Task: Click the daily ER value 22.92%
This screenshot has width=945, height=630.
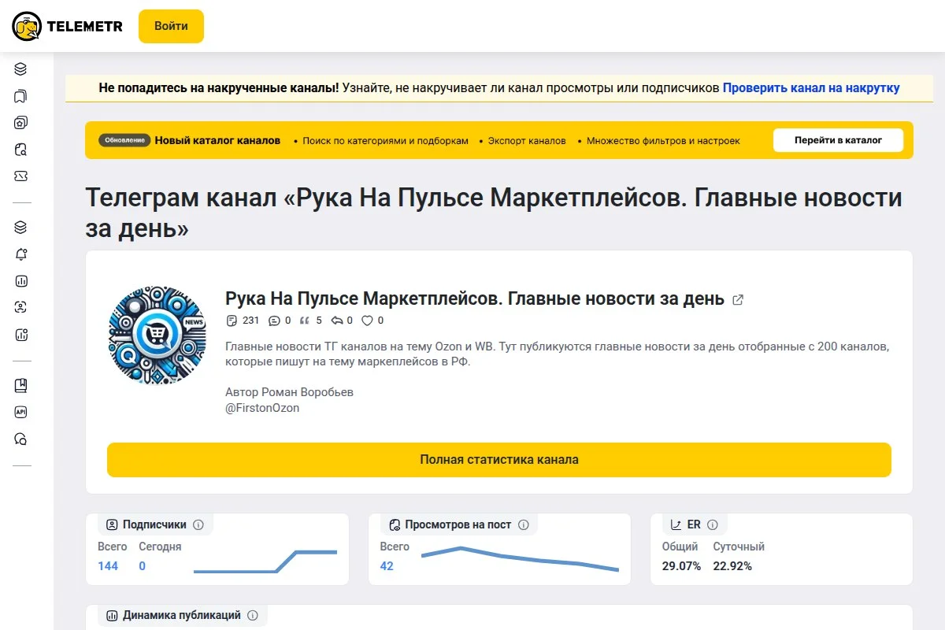Action: coord(732,566)
